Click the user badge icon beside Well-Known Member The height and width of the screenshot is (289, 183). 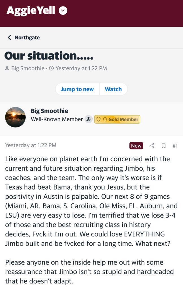pos(89,119)
